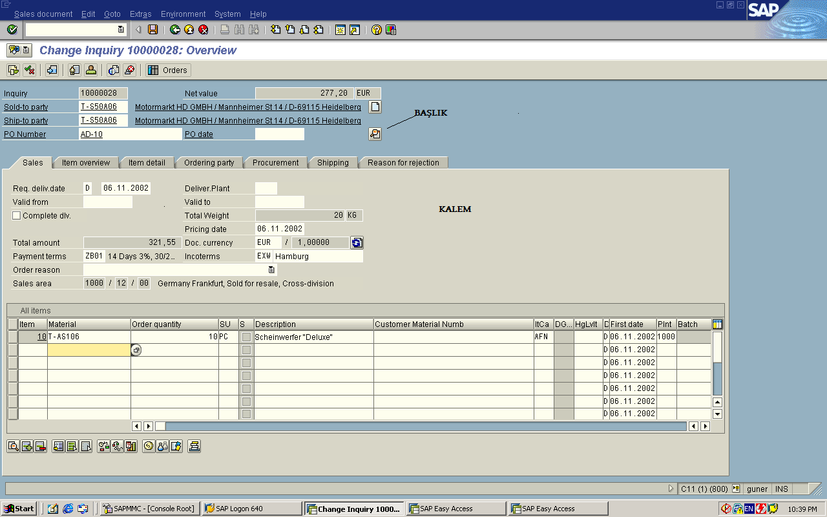Viewport: 827px width, 517px height.
Task: Jump to last page with the toolbar icon
Action: coord(319,30)
